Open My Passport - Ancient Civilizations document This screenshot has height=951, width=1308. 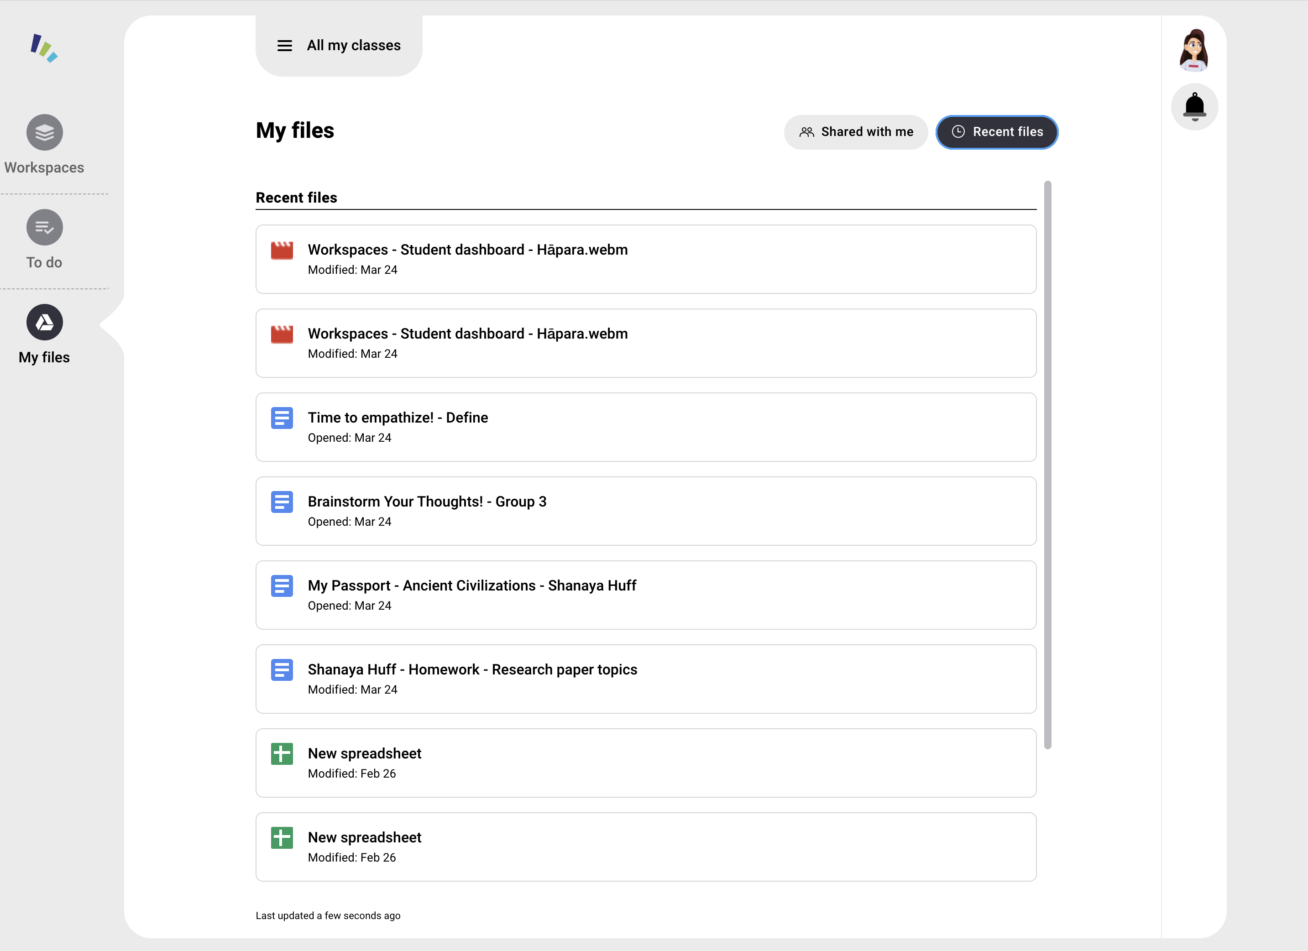[472, 585]
